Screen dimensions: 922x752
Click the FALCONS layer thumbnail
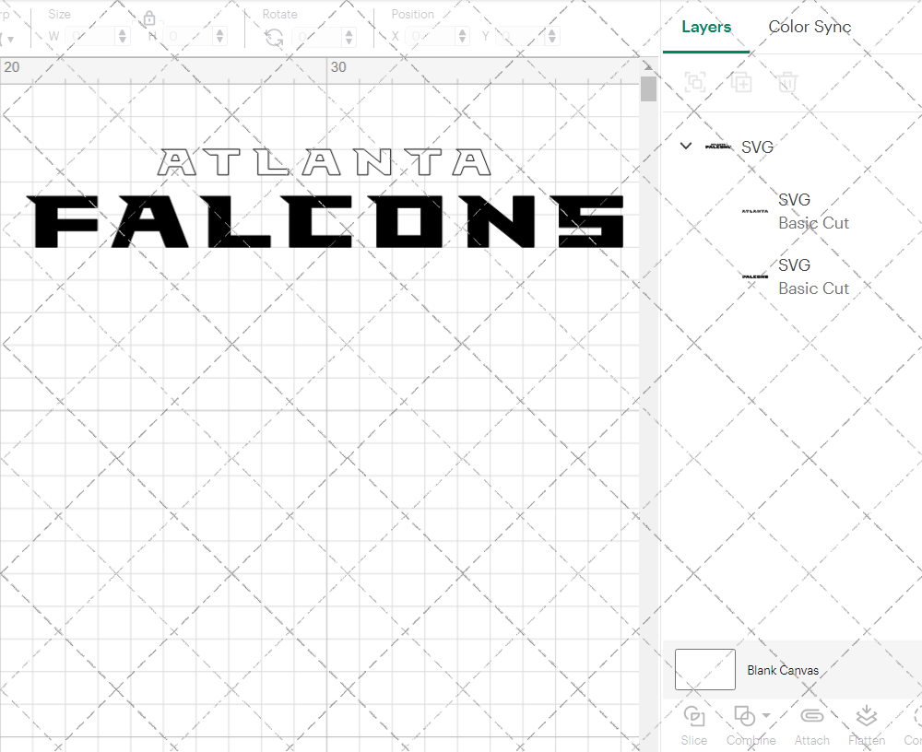pyautogui.click(x=755, y=276)
